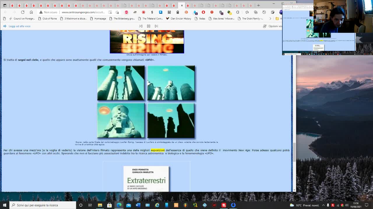Click highlighted word 'esposizioni' in text
Viewport: 373px width, 209px height.
(158, 150)
